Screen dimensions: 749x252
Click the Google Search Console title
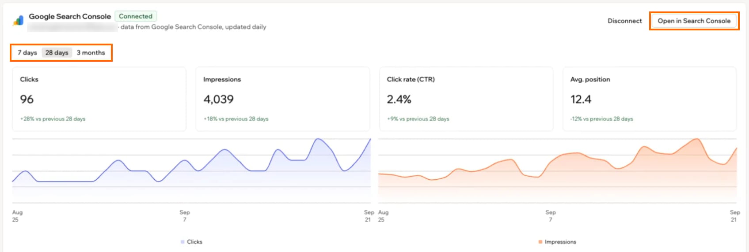[x=70, y=16]
